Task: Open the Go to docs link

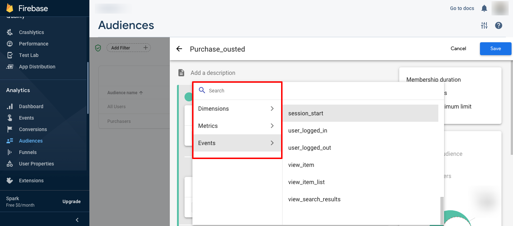Action: 462,8
